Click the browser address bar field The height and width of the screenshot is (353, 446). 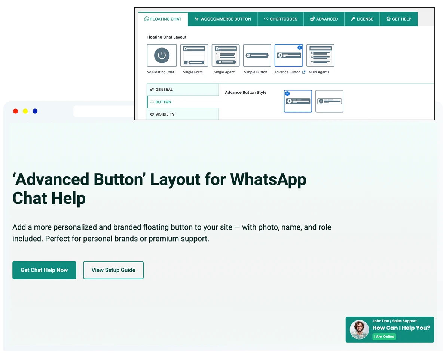[x=104, y=111]
